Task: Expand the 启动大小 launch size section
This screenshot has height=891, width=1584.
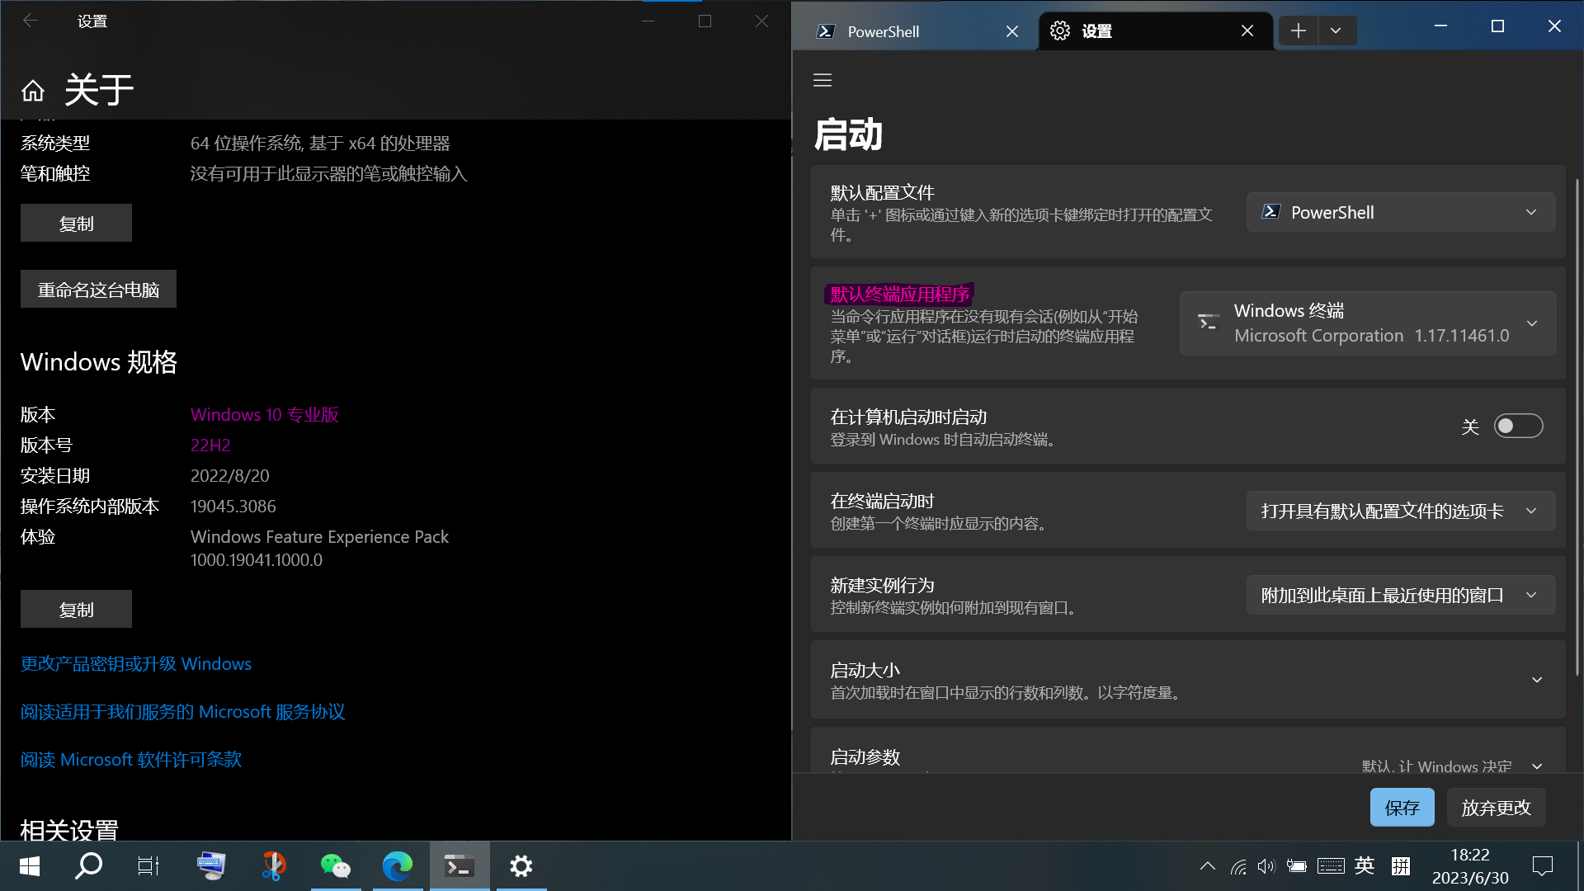Action: coord(1536,680)
